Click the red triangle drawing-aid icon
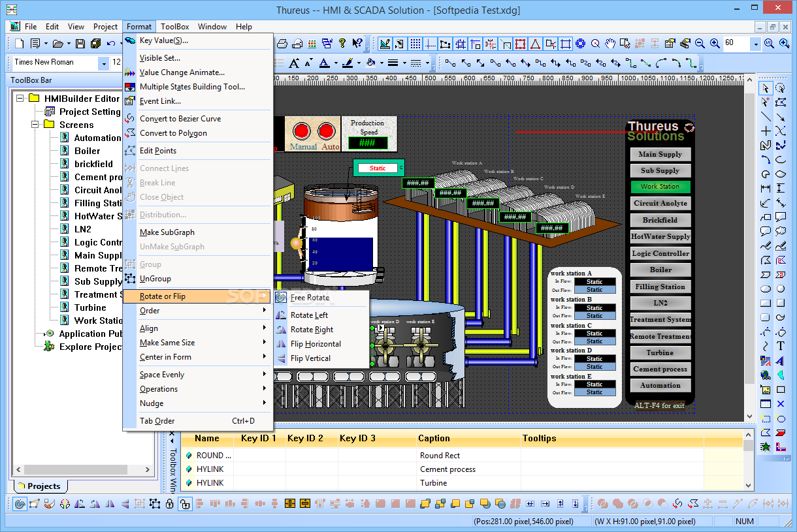 click(x=535, y=44)
